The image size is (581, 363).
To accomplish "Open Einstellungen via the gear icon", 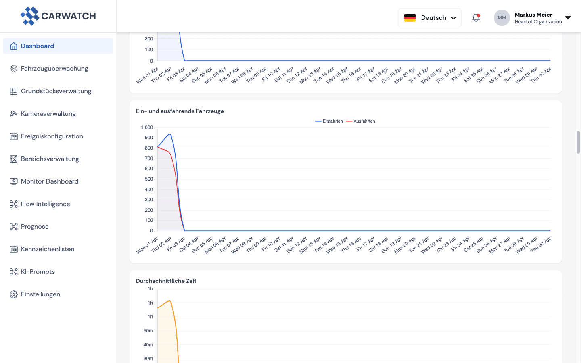I will pyautogui.click(x=13, y=294).
